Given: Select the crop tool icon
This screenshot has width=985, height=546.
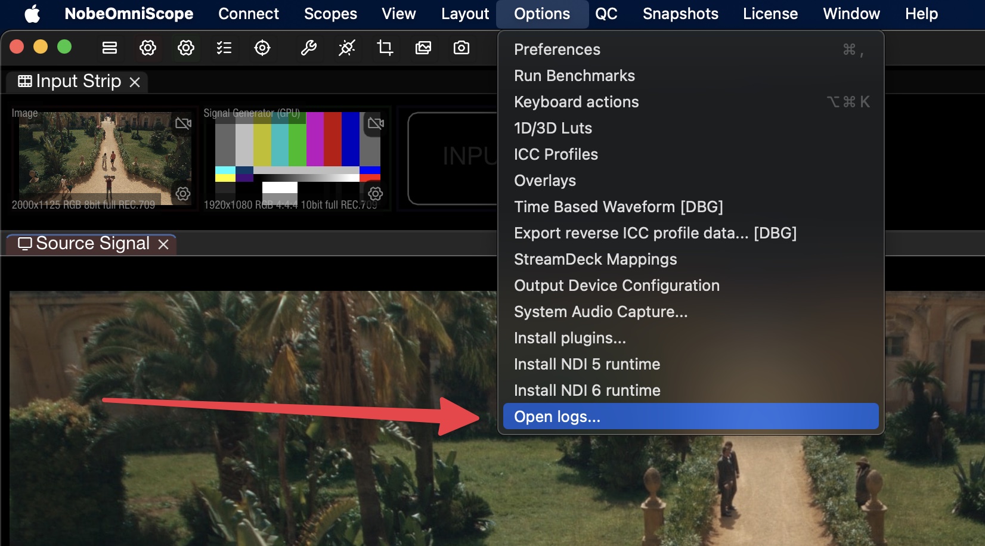Looking at the screenshot, I should (385, 48).
